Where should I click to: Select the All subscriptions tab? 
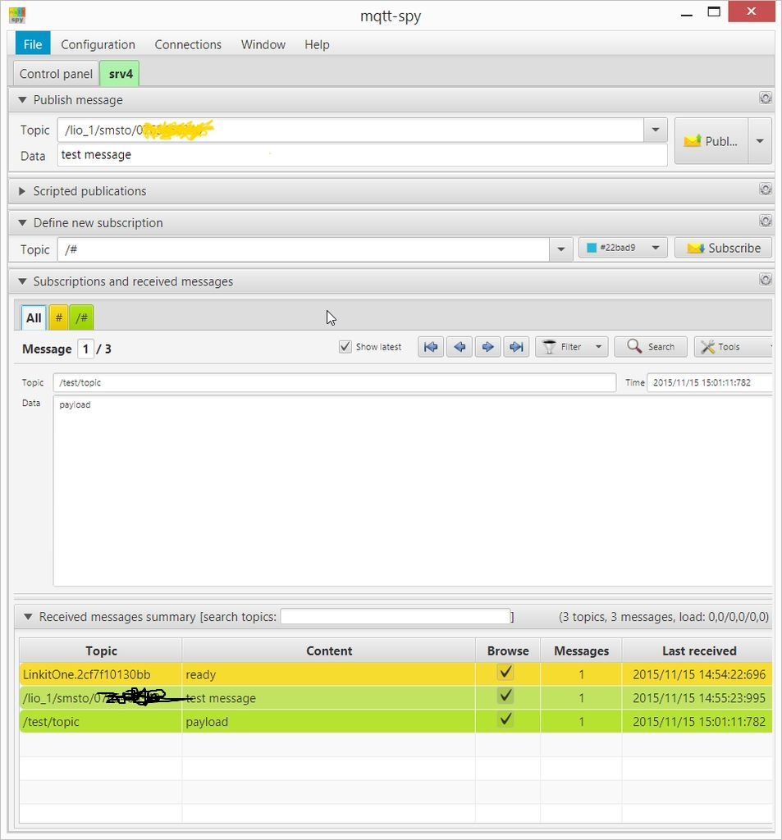[34, 317]
